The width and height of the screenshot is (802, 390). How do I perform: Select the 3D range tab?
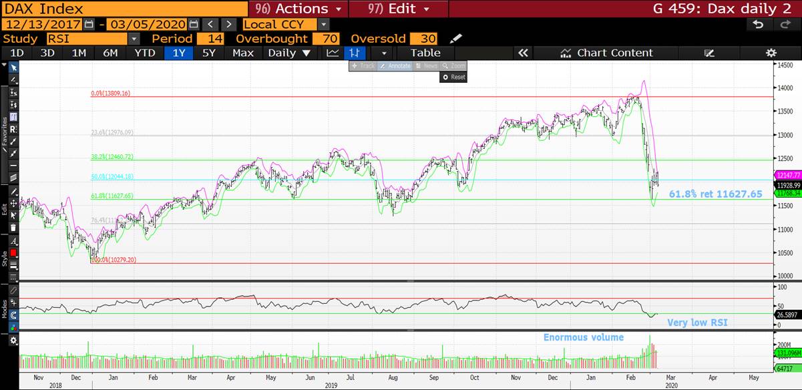point(47,53)
